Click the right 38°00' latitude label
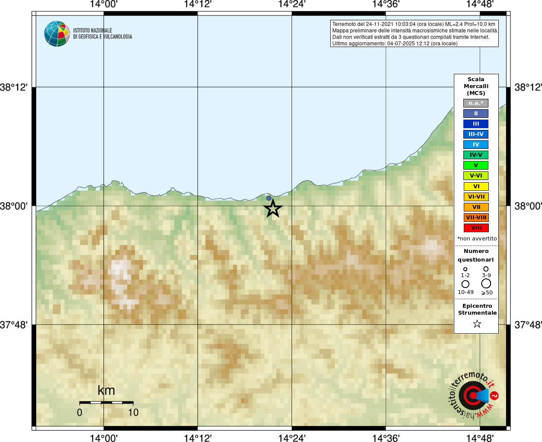The height and width of the screenshot is (442, 542). [x=528, y=206]
